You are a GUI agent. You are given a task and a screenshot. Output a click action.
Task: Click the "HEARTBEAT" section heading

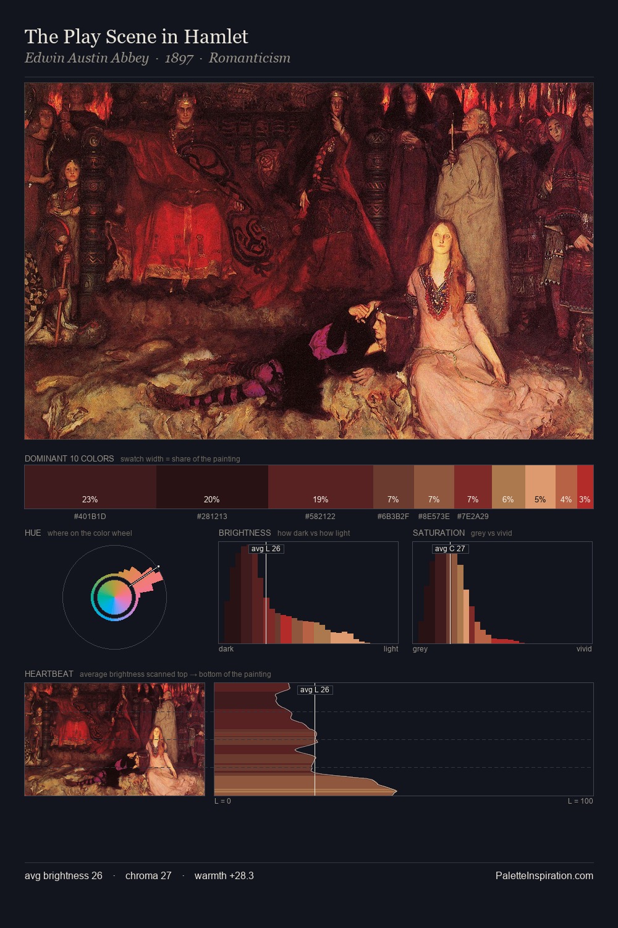click(x=49, y=674)
